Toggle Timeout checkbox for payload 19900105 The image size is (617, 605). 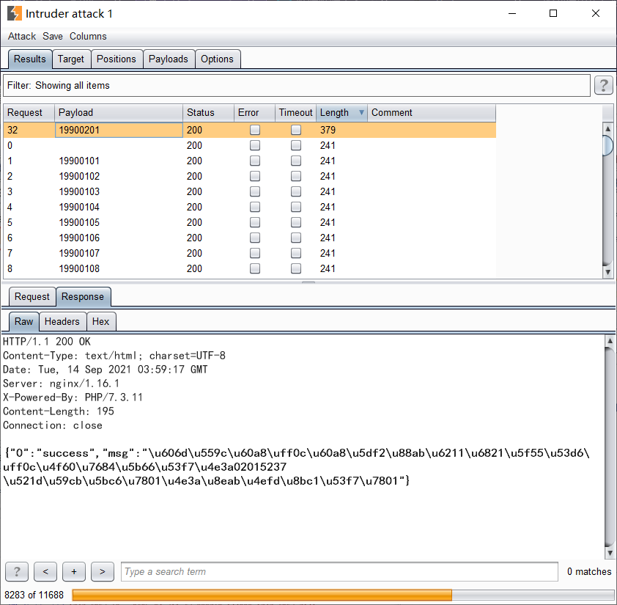296,222
